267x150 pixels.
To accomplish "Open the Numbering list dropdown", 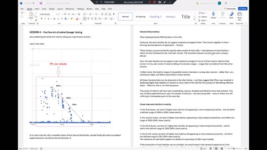I will (x=93, y=14).
